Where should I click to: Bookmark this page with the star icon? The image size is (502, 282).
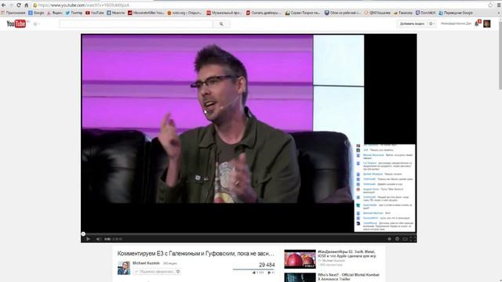click(490, 5)
